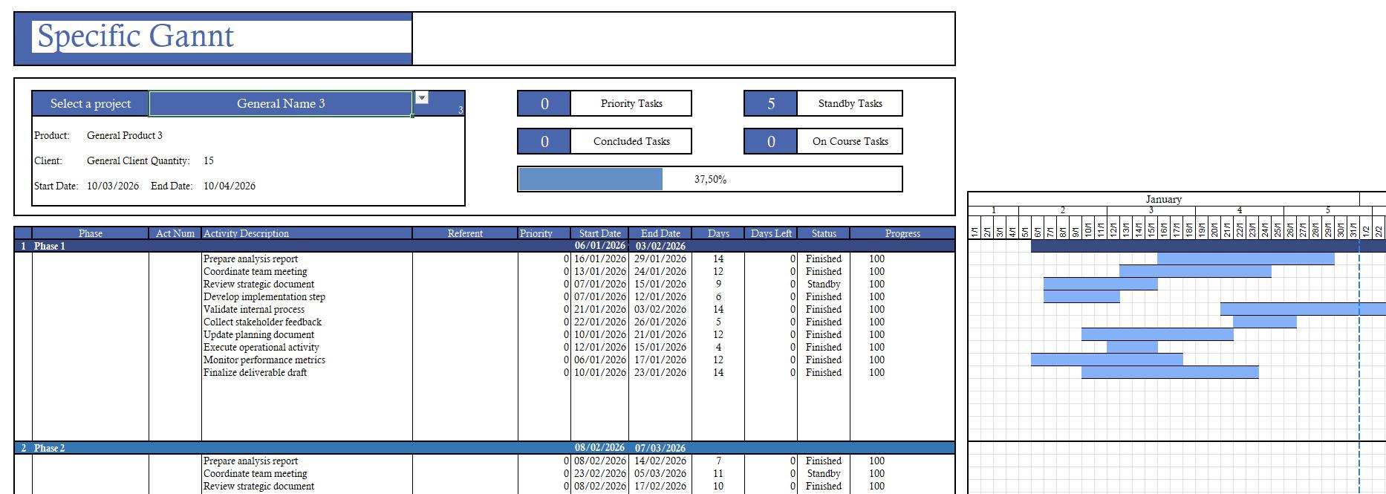Click the Priority Tasks count 0
The width and height of the screenshot is (1386, 494).
point(544,103)
